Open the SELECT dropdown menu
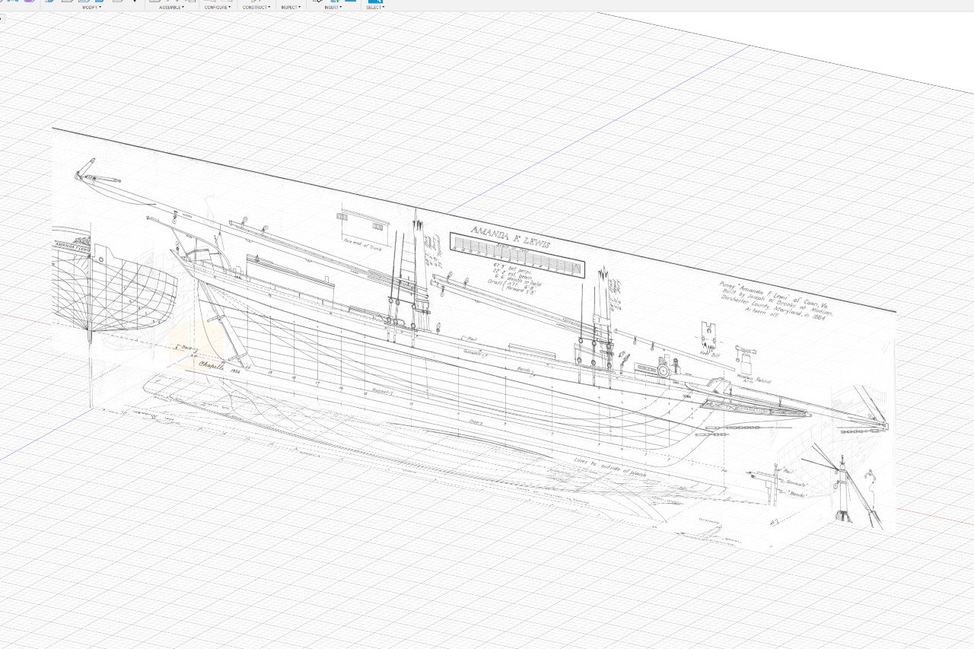 pyautogui.click(x=375, y=7)
